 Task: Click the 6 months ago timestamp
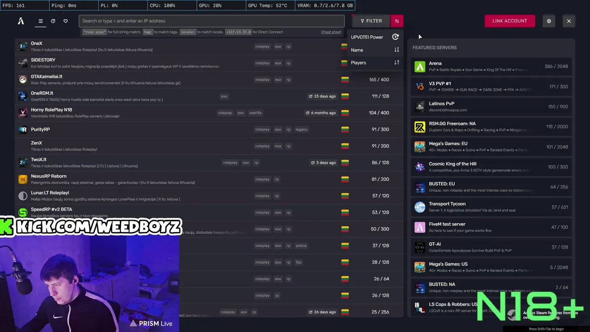click(320, 113)
